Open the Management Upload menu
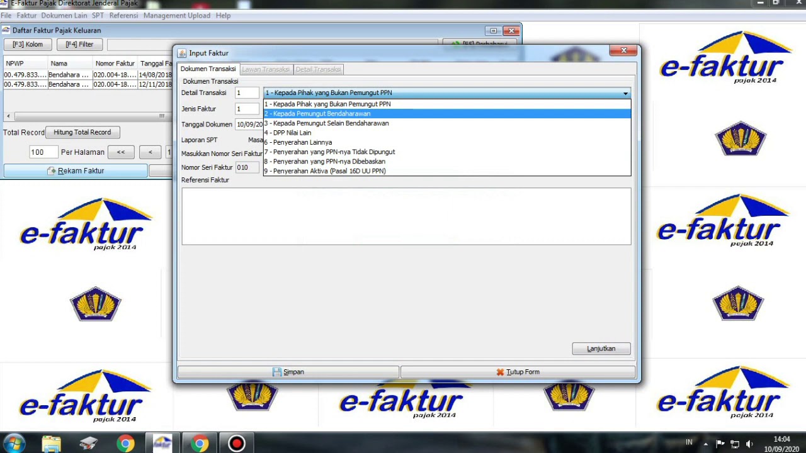Viewport: 806px width, 453px height. pos(177,15)
